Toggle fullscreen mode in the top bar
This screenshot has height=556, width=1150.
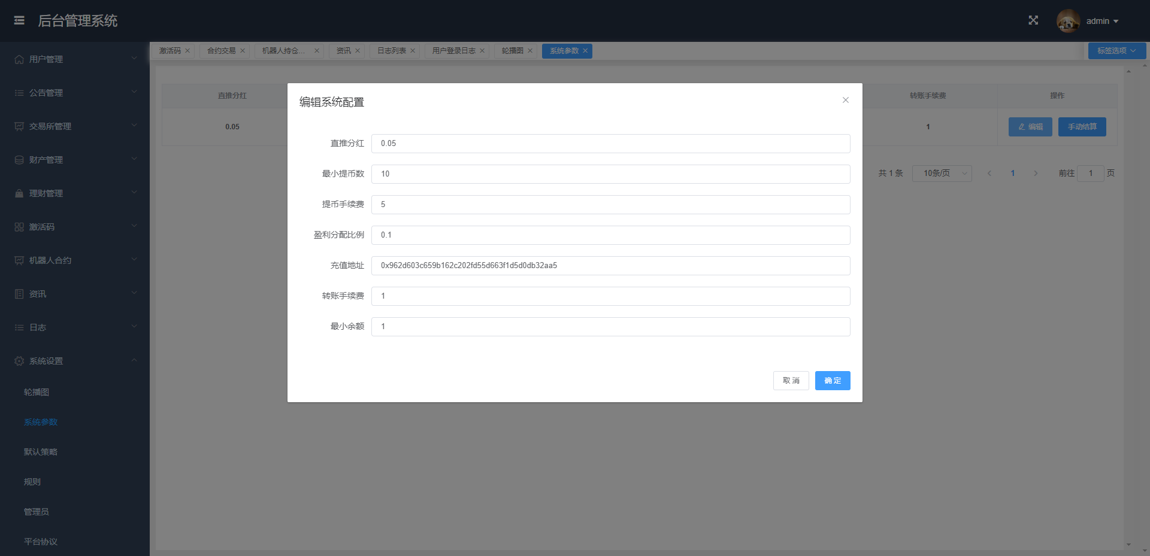coord(1033,20)
